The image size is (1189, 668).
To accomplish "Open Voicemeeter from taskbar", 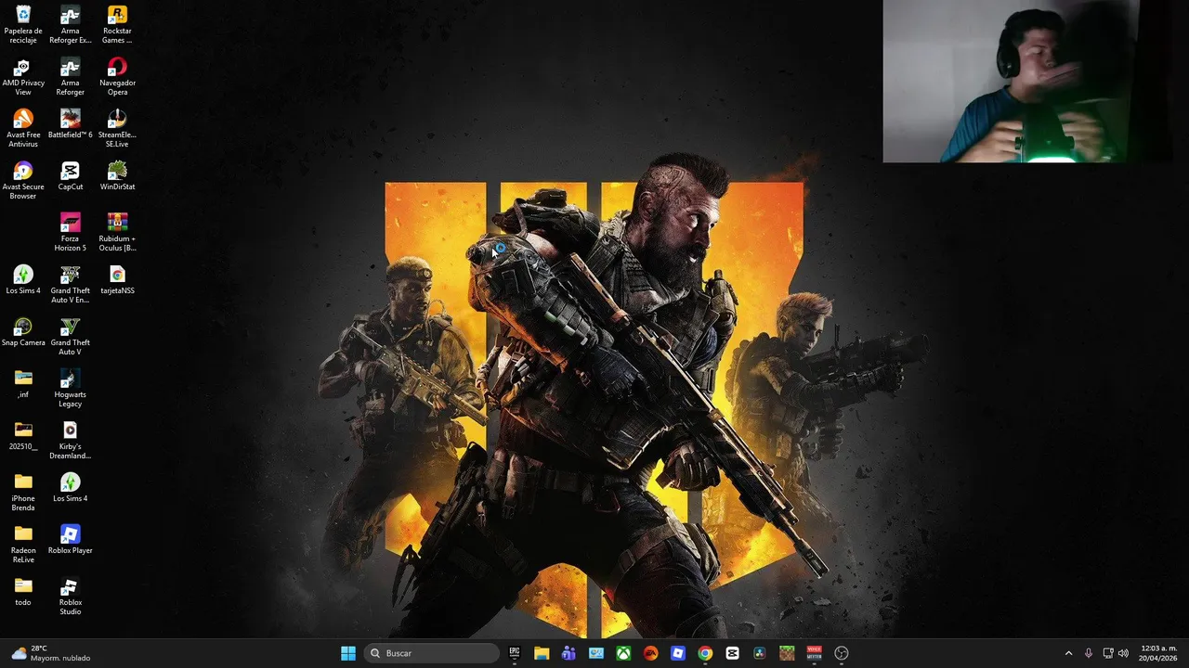I will tap(814, 653).
